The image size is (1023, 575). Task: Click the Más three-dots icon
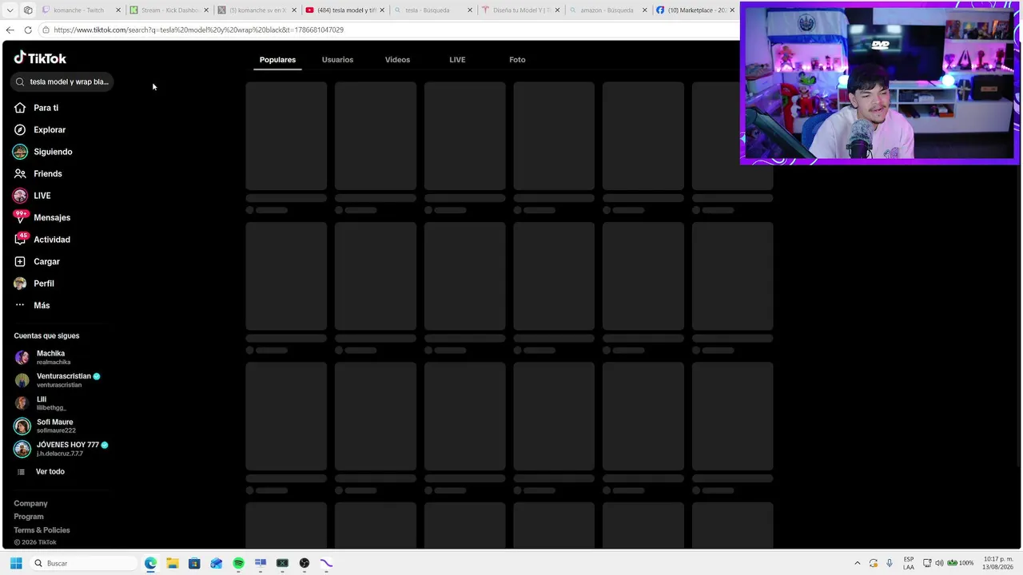click(20, 305)
